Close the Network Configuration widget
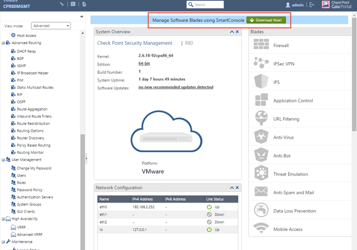 coord(237,188)
